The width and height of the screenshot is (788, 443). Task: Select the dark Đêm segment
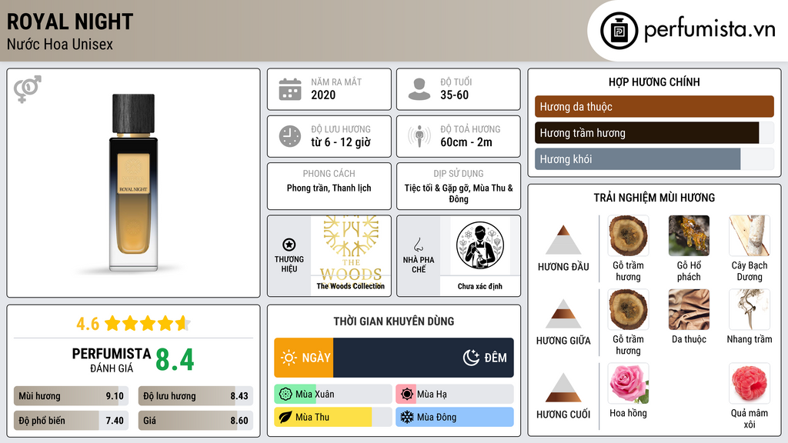tap(424, 358)
